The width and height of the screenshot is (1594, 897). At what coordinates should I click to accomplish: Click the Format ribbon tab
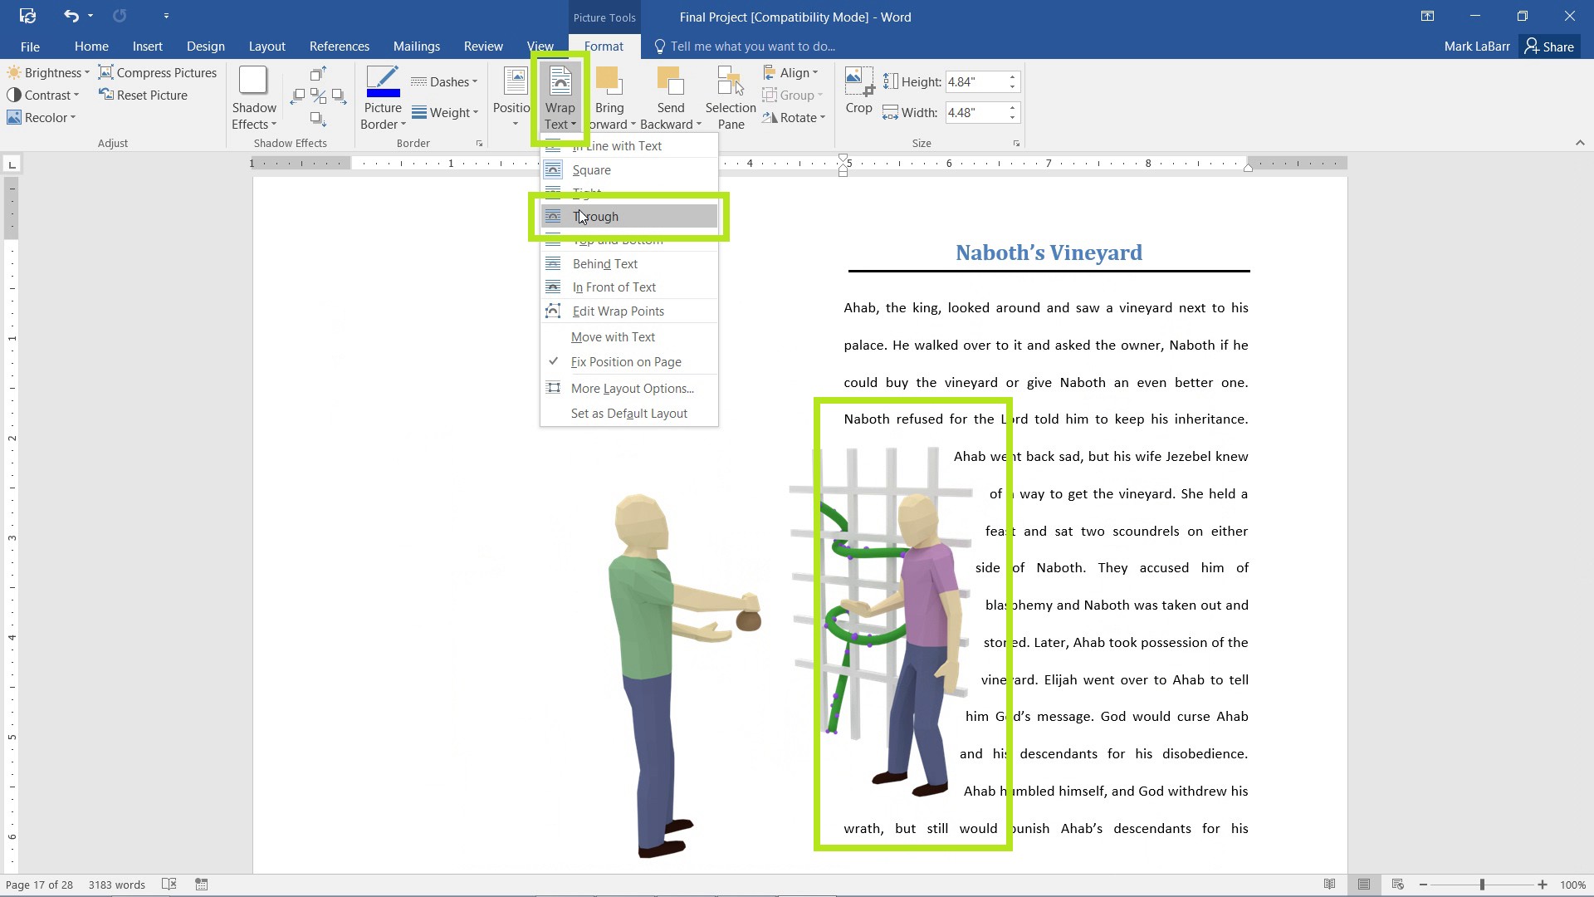(x=605, y=46)
